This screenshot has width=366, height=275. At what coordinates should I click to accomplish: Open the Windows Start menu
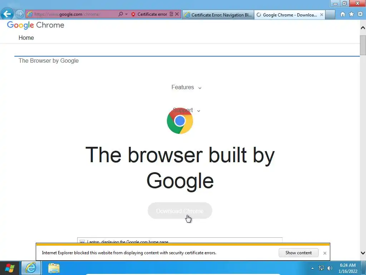click(x=10, y=268)
